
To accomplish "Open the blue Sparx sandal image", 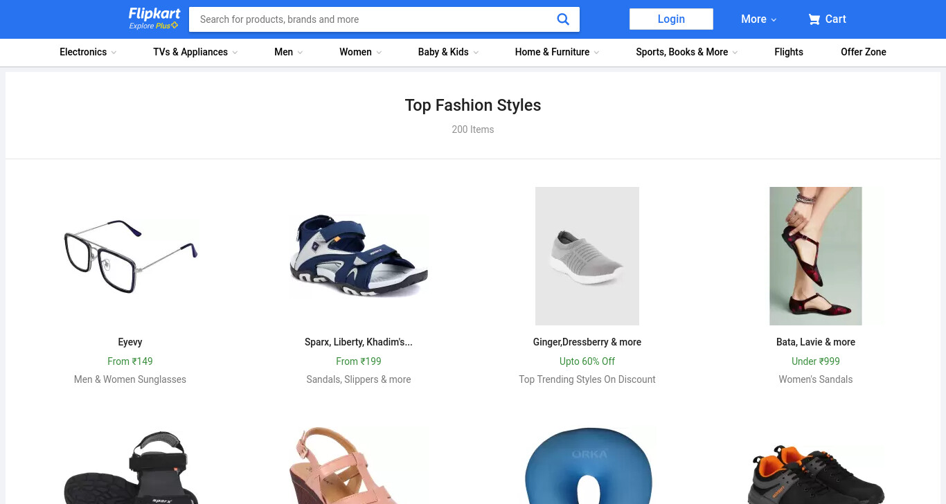I will 359,256.
